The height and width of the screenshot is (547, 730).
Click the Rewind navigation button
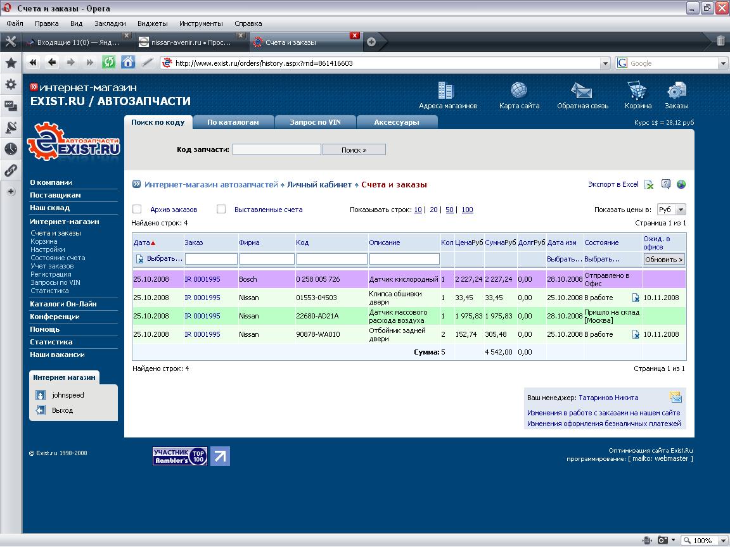pos(32,62)
